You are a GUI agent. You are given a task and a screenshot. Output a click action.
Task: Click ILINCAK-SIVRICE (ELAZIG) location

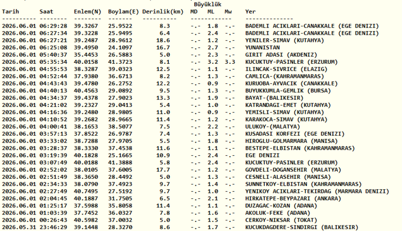pos(286,69)
